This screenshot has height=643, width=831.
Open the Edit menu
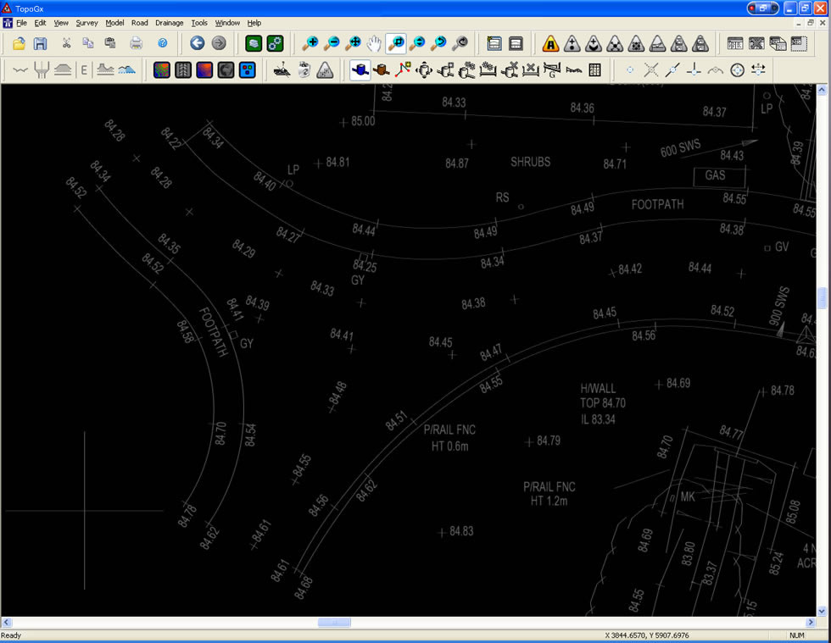41,23
